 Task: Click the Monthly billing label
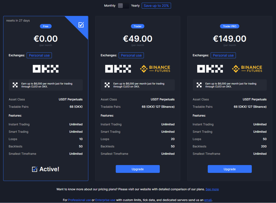tap(110, 6)
